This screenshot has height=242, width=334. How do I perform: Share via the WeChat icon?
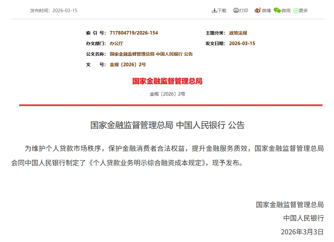click(x=277, y=10)
